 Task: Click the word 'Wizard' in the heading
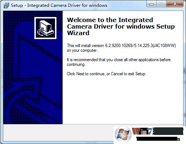[78, 33]
